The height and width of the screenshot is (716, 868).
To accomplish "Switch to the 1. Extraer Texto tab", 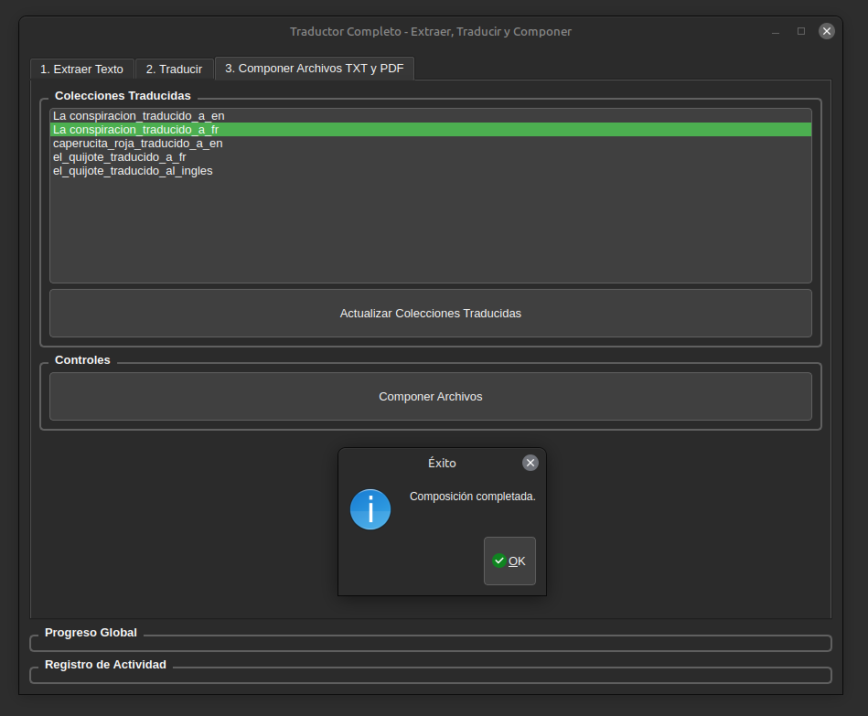I will tap(82, 69).
